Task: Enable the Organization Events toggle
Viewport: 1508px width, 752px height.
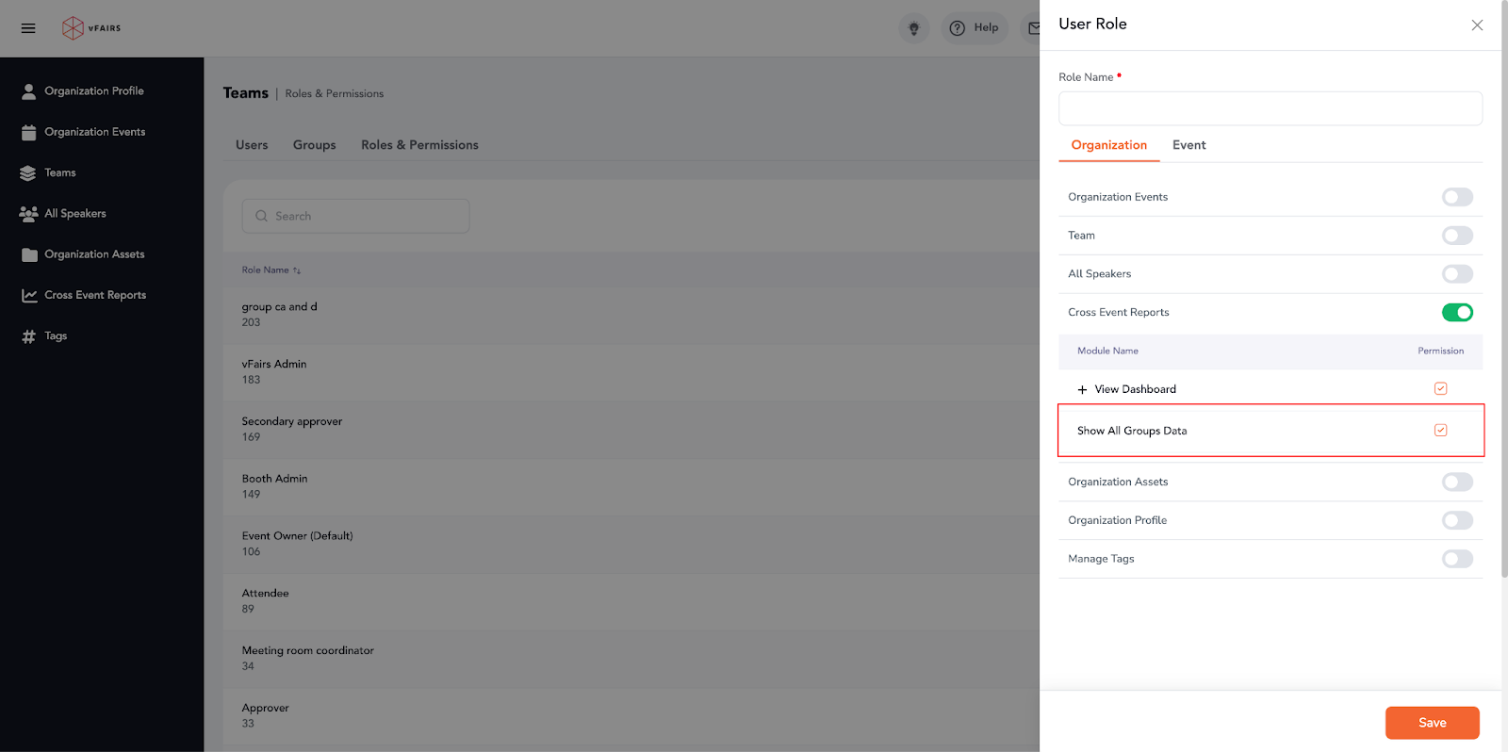Action: tap(1456, 197)
